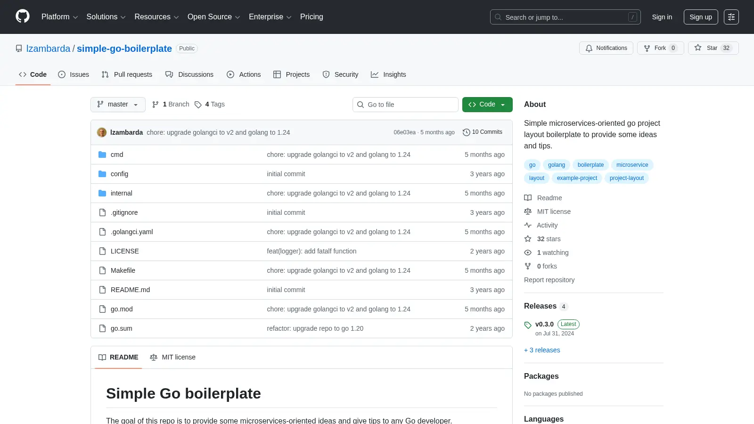Open the Insights tab
The image size is (754, 424).
point(388,74)
